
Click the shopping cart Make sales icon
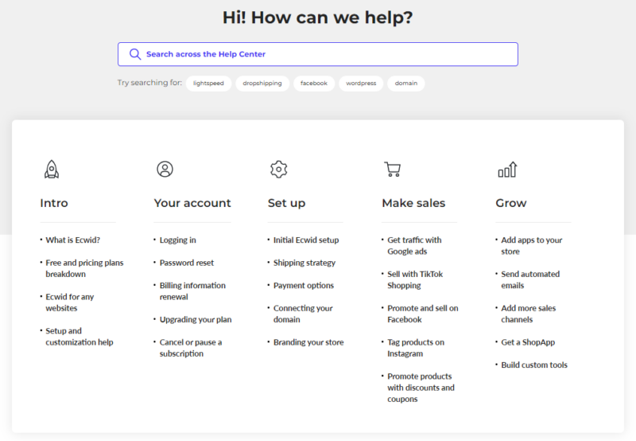pyautogui.click(x=393, y=169)
